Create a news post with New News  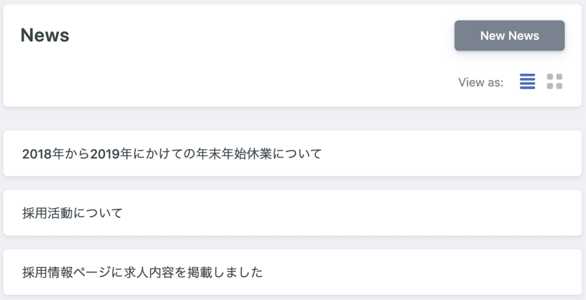coord(509,35)
